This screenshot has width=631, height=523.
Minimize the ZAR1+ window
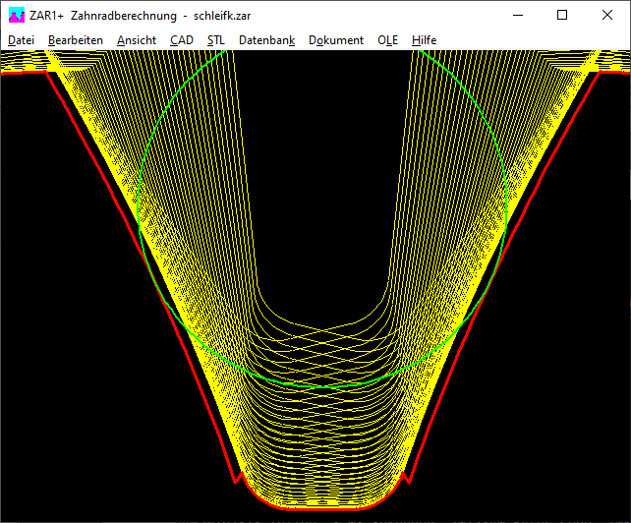(517, 15)
